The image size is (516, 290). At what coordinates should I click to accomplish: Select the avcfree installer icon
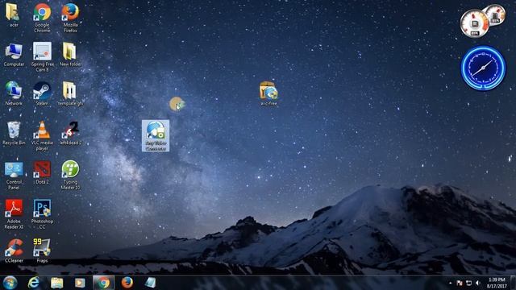point(268,93)
